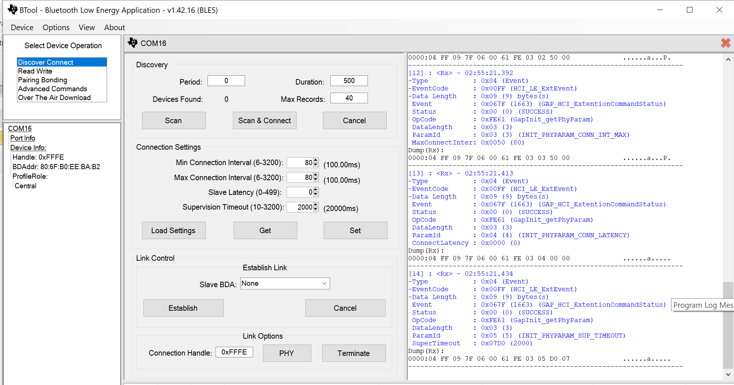This screenshot has height=385, width=734.
Task: Select Pairing Bonding in operation list
Action: [43, 80]
